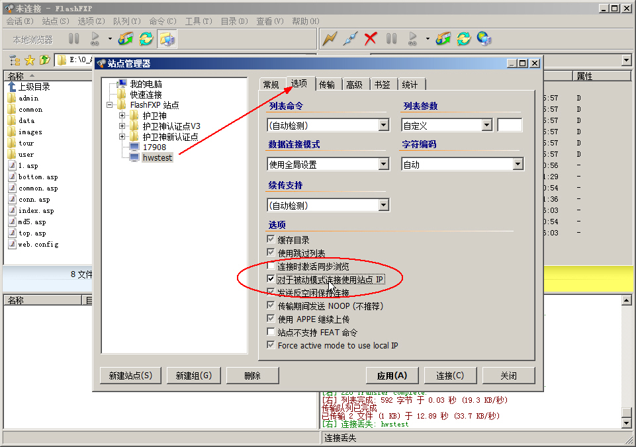Viewport: 636px width, 447px height.
Task: Click the left pane Refresh icon
Action: [x=146, y=39]
